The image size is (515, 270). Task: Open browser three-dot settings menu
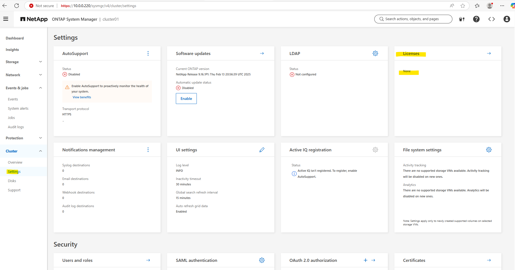[502, 6]
